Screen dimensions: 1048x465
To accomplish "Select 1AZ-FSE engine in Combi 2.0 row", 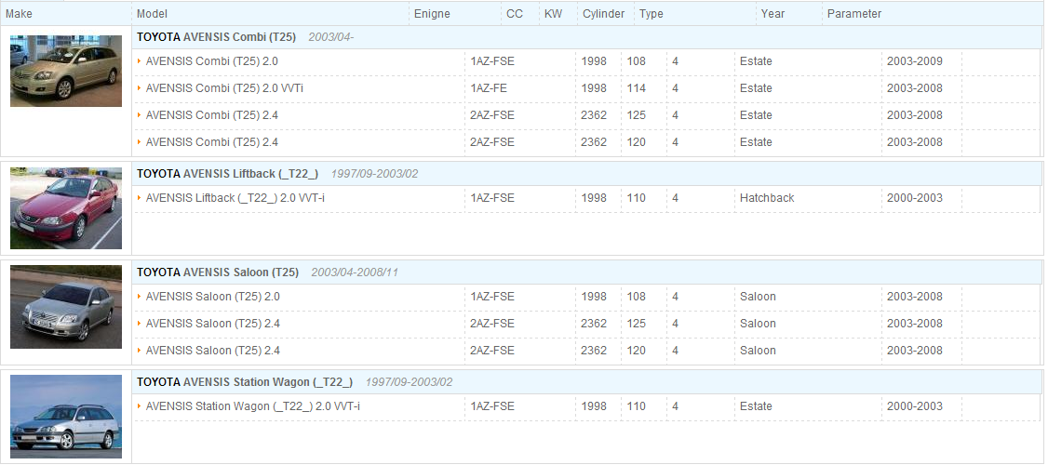I will 492,61.
